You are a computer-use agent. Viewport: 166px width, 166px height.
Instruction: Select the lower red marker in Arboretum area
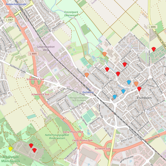35,150
